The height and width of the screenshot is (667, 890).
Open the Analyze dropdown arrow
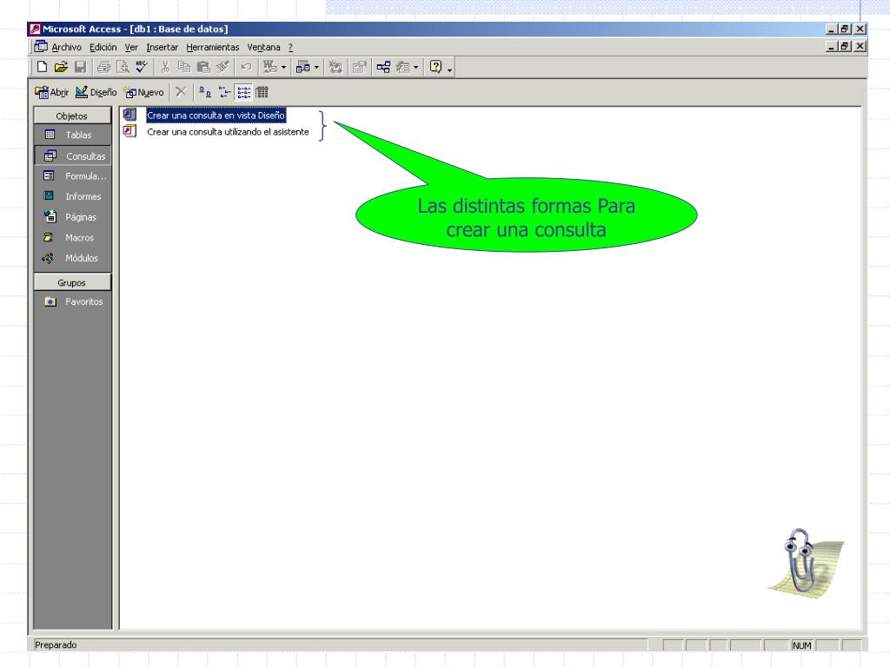click(x=316, y=68)
